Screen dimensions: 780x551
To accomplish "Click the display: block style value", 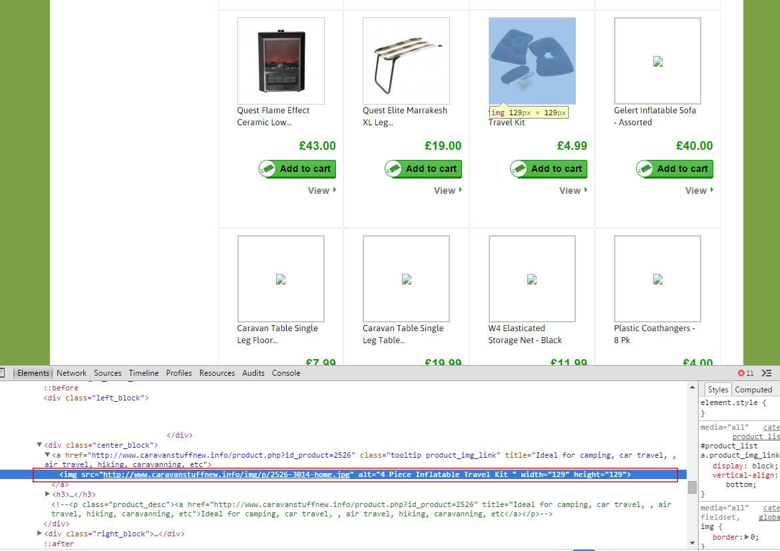I will (x=763, y=466).
